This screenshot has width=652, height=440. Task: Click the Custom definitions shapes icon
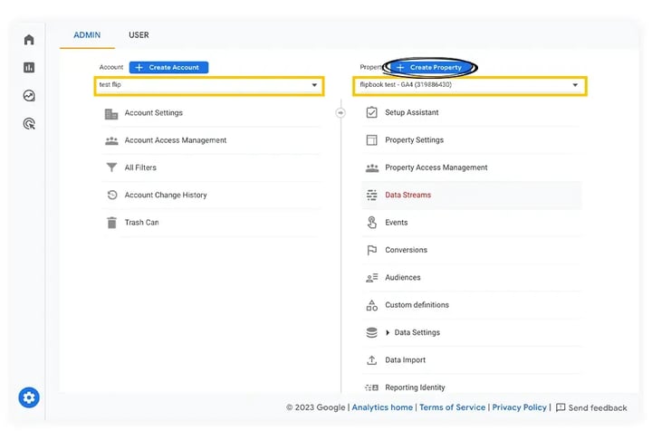[372, 305]
